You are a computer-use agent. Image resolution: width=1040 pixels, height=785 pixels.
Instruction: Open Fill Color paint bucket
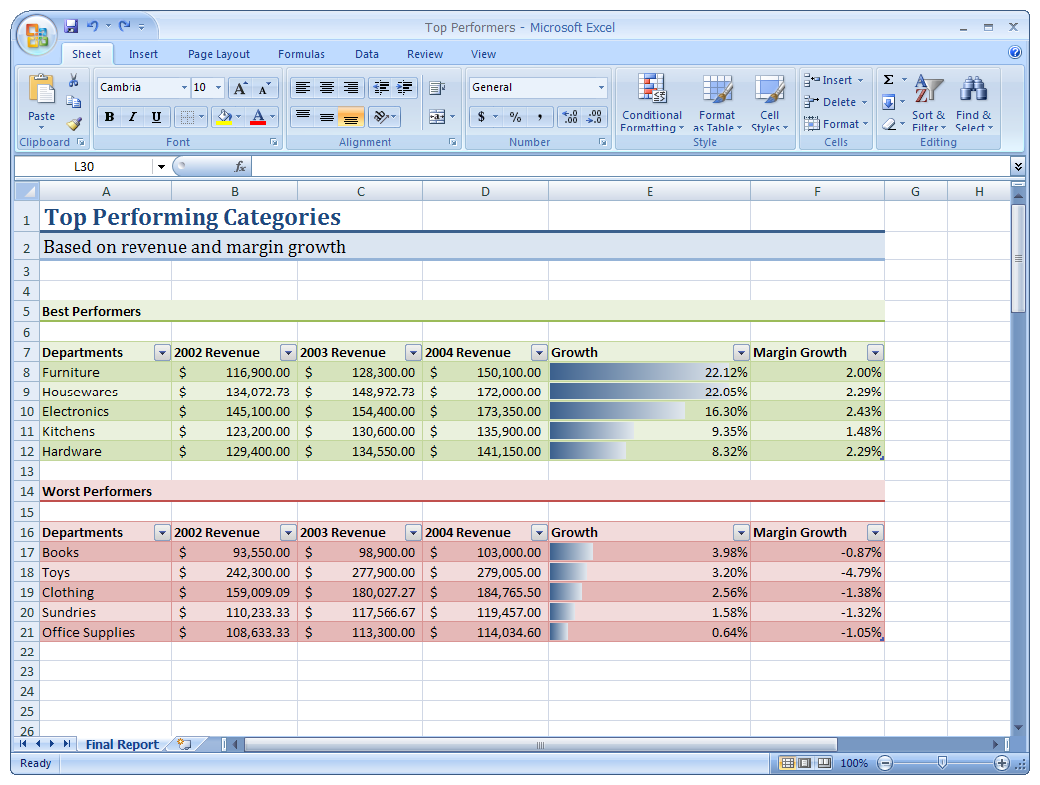point(225,117)
